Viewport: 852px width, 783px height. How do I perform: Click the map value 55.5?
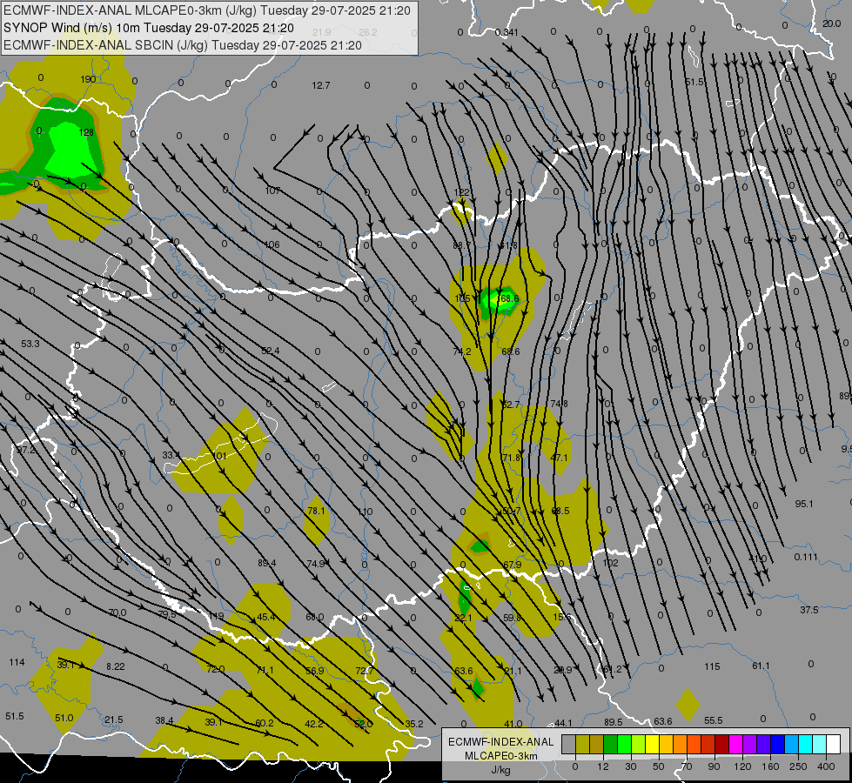(714, 720)
